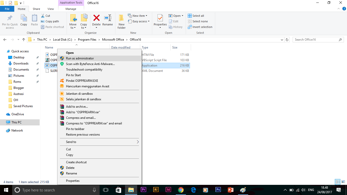
Task: Open Desktop in Quick access
Action: (x=19, y=57)
